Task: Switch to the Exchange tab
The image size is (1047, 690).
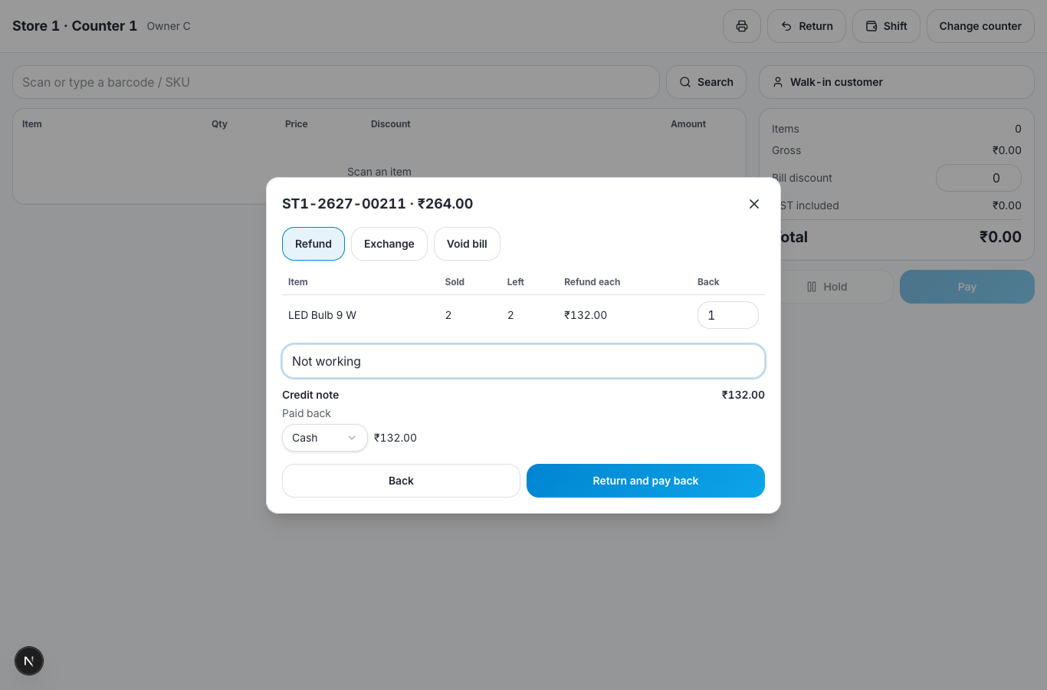Action: [x=389, y=244]
